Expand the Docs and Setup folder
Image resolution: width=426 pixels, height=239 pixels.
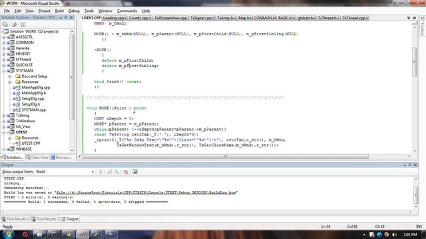(10, 76)
